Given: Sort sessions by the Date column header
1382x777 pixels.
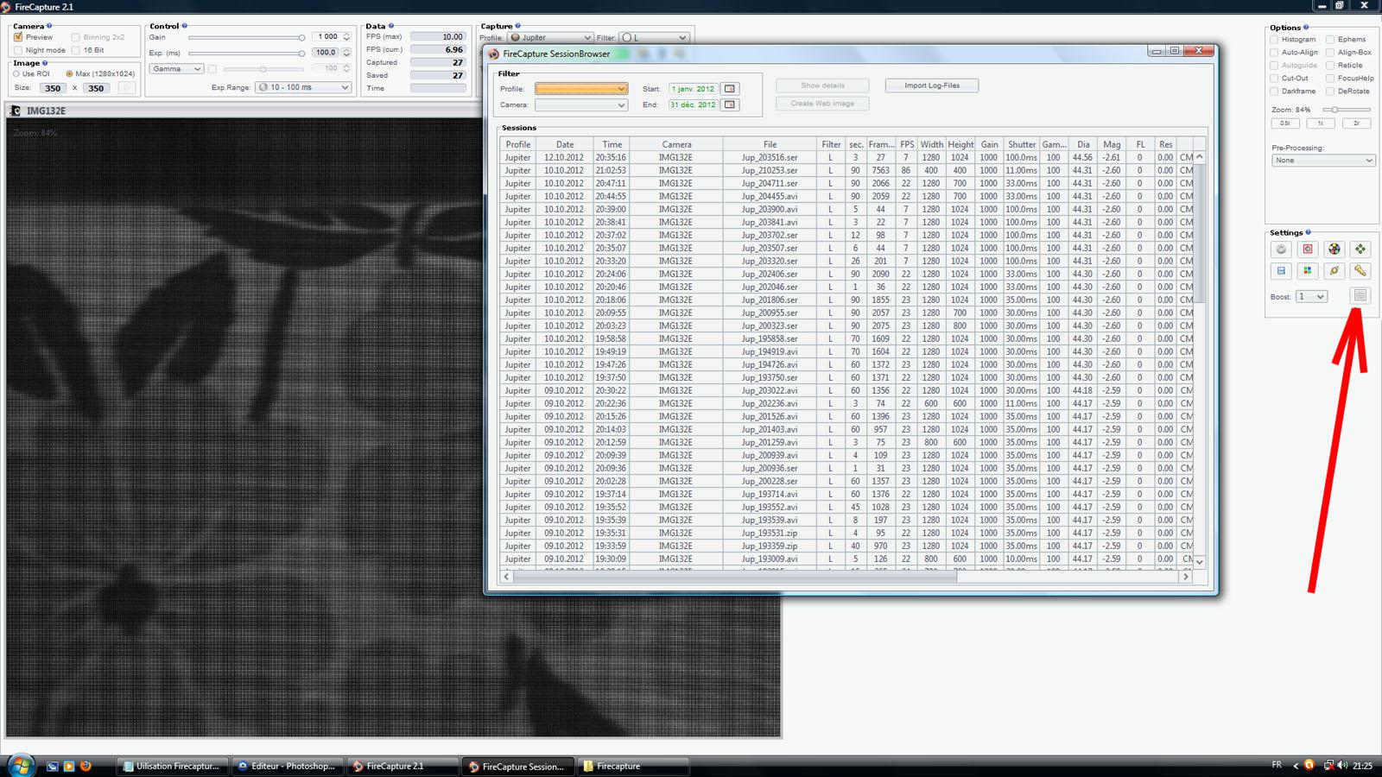Looking at the screenshot, I should coord(565,144).
